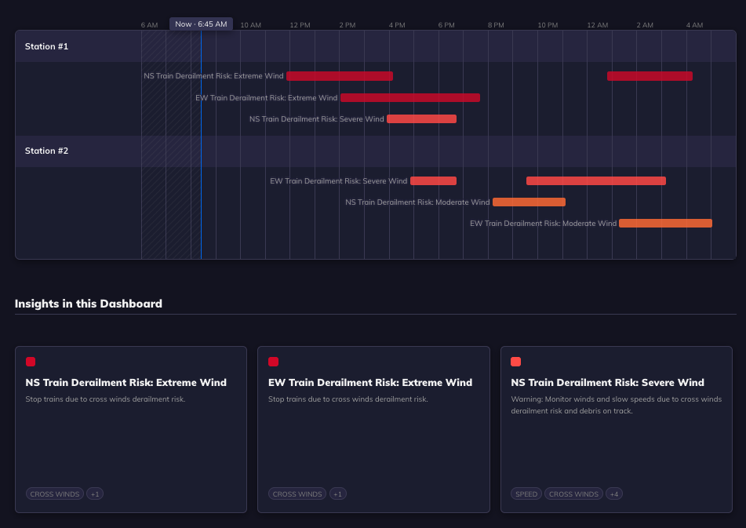This screenshot has width=746, height=528.
Task: Click the 6 AM time axis label
Action: click(x=149, y=25)
